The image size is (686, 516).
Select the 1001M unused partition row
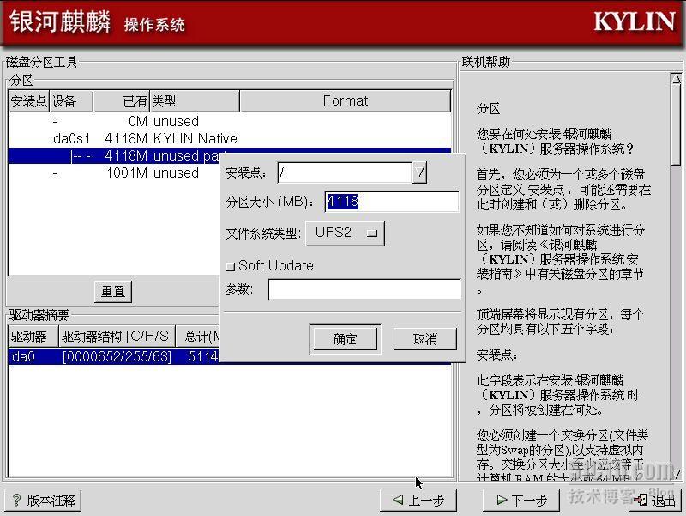(114, 173)
